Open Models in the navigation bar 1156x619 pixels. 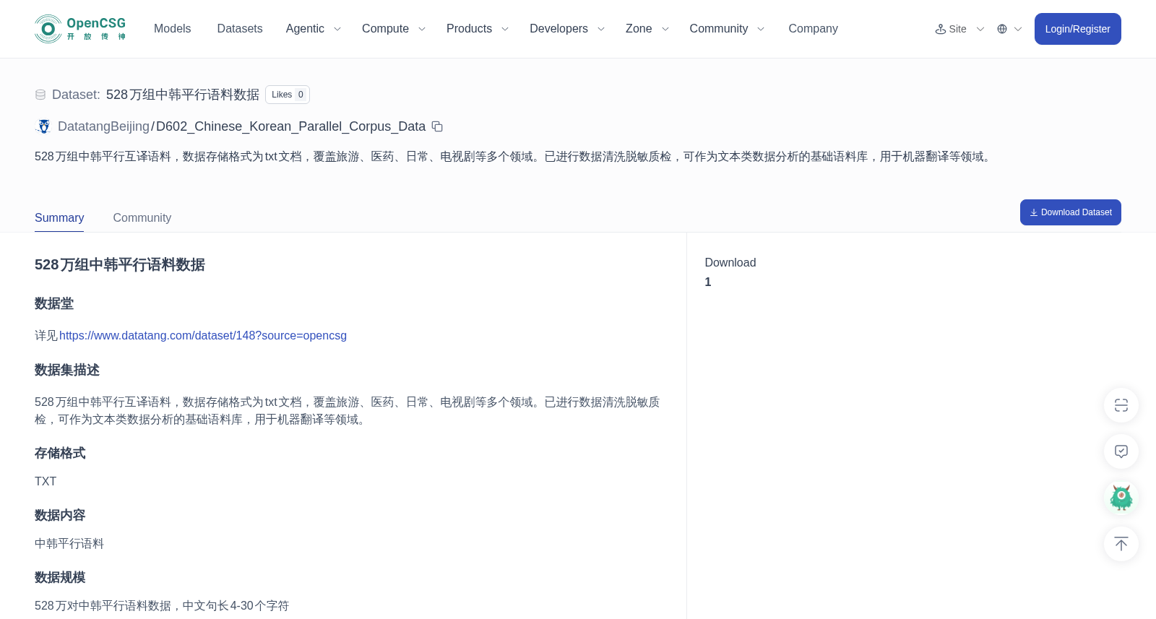pos(172,29)
